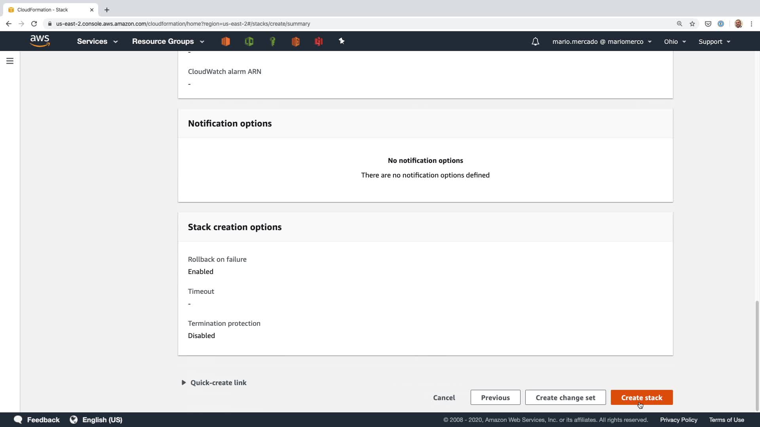Image resolution: width=760 pixels, height=427 pixels.
Task: Open the green key IAM shortcut
Action: (x=272, y=42)
